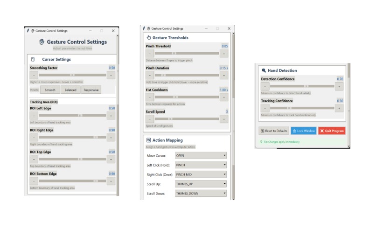376x229 pixels.
Task: Increase Tracking Confidence value
Action: click(x=339, y=108)
